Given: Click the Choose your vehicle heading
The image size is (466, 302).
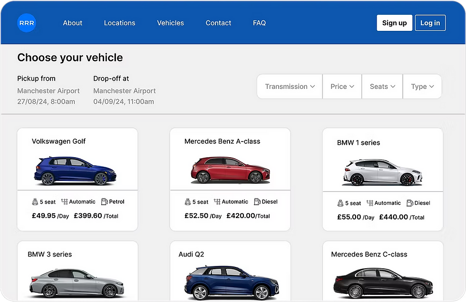Looking at the screenshot, I should pyautogui.click(x=70, y=57).
